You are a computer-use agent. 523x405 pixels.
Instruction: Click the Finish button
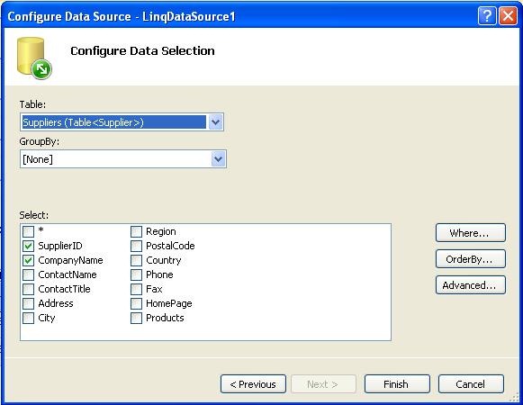[397, 384]
